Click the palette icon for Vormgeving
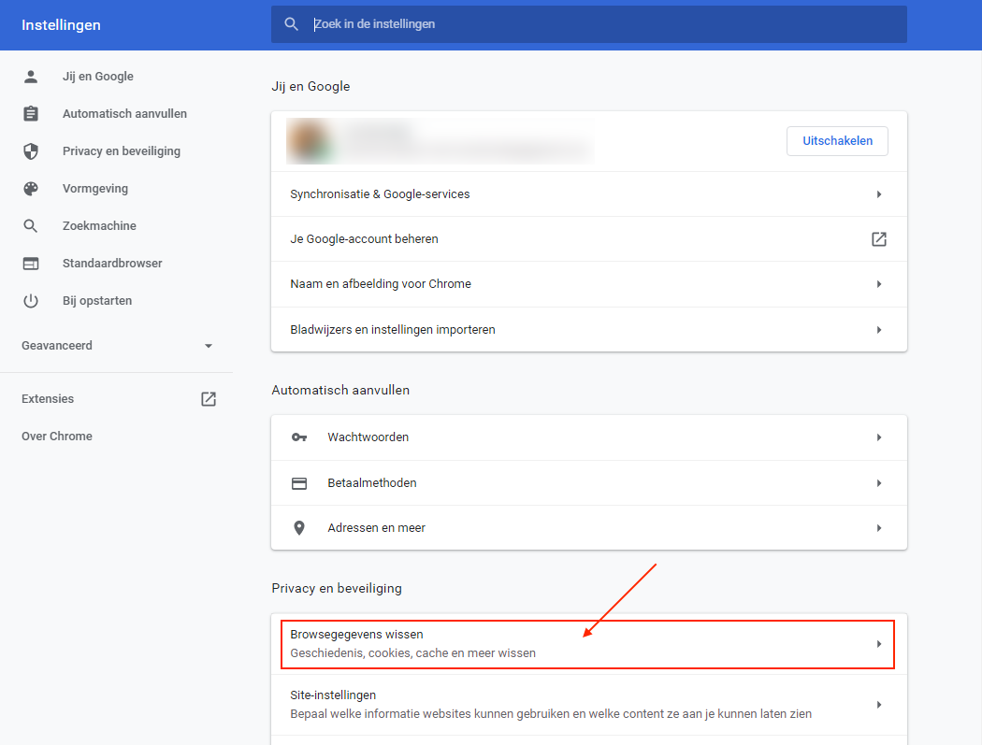This screenshot has height=745, width=982. [31, 189]
